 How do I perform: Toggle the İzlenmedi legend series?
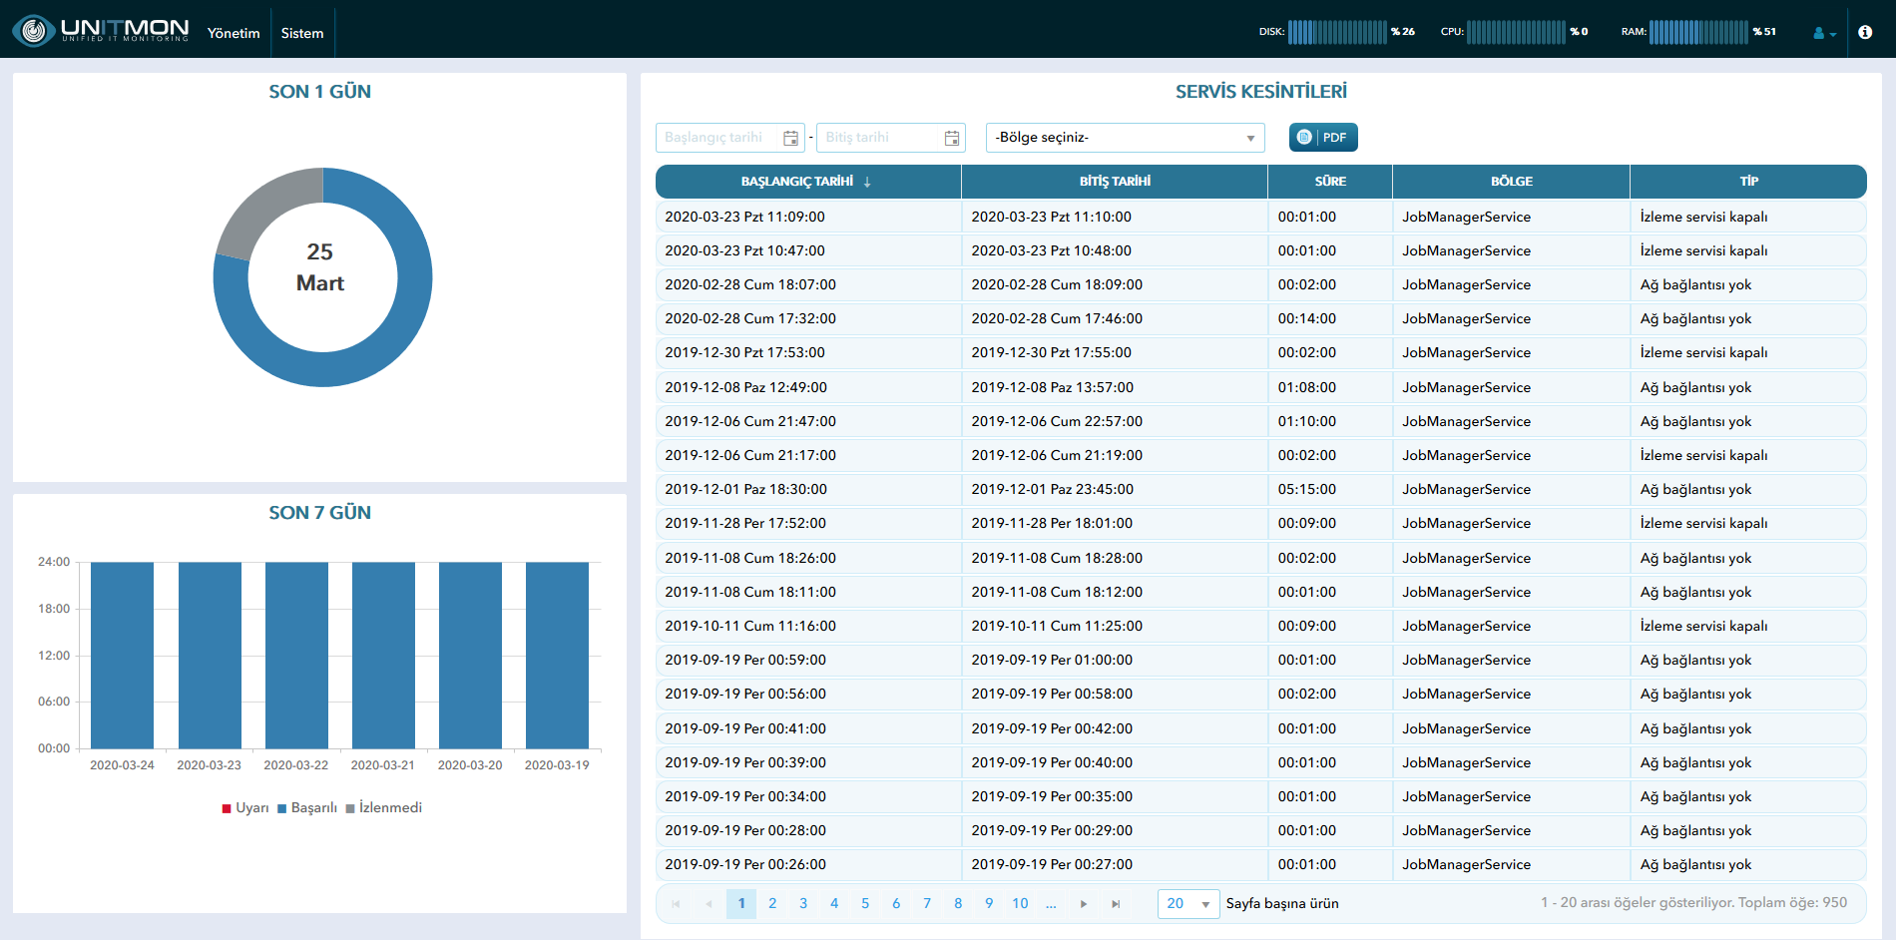[x=384, y=808]
